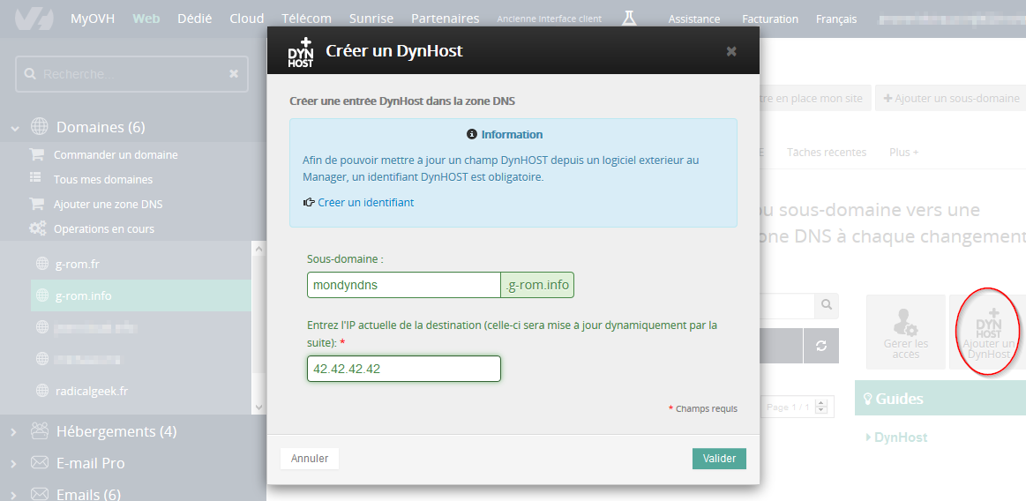Click the Gérer les accès button
1026x501 pixels.
[906, 332]
